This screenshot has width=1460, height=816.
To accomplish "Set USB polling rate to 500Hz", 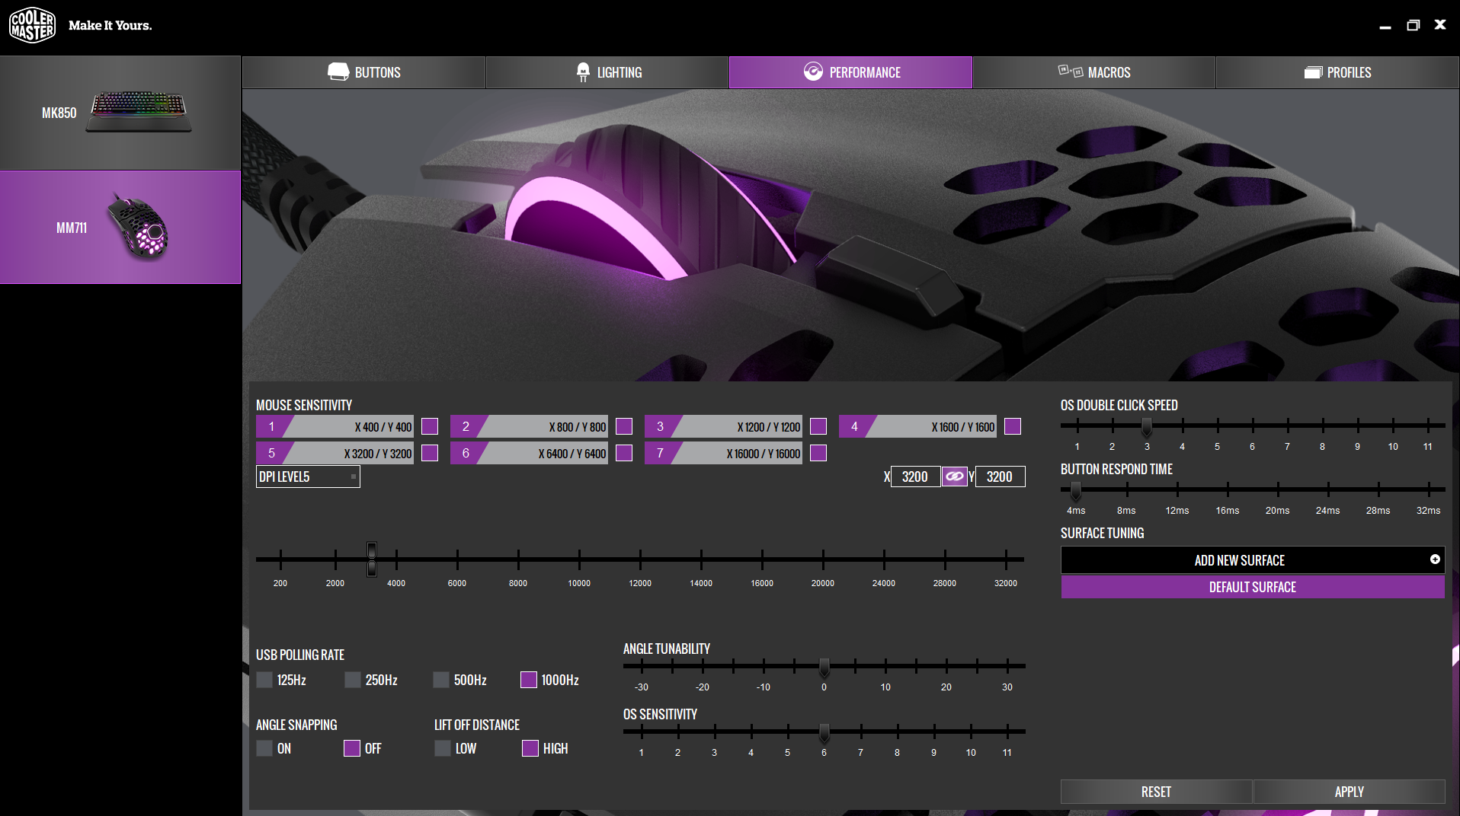I will [x=441, y=680].
